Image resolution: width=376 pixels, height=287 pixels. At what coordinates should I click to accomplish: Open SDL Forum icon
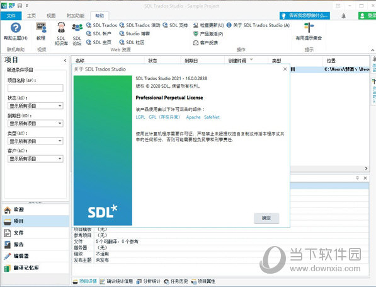click(x=77, y=34)
